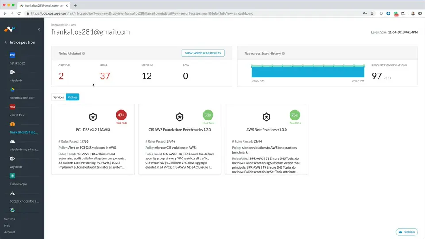425x239 pixels.
Task: Open Account in the sidebar
Action: point(10,232)
